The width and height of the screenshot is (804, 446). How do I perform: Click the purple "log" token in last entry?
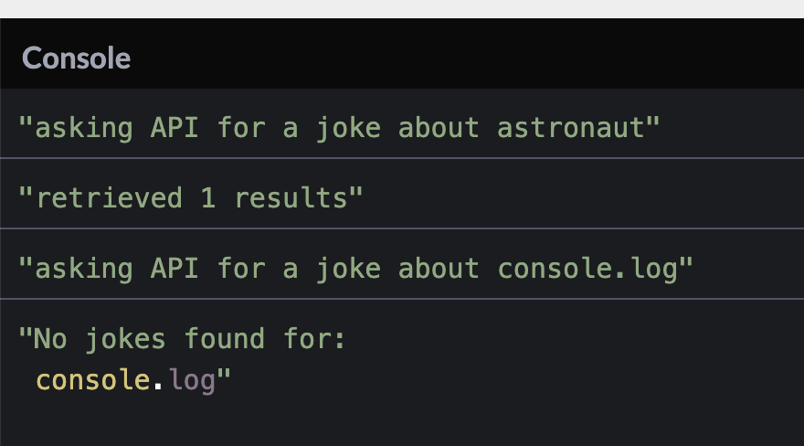pos(191,379)
